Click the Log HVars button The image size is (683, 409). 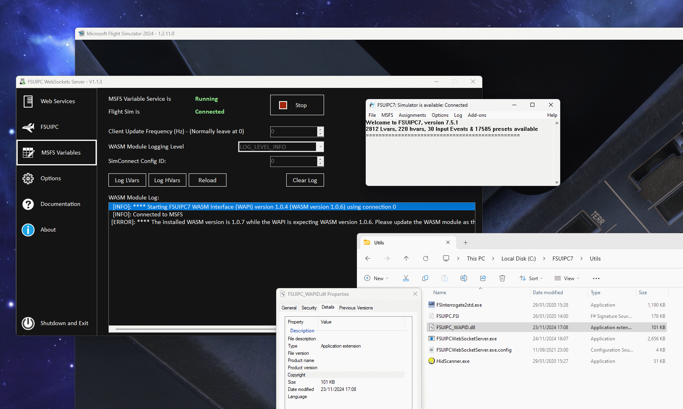(x=167, y=180)
